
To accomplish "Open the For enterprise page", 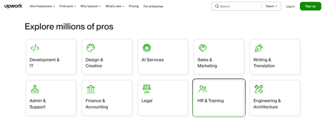I will click(x=153, y=6).
